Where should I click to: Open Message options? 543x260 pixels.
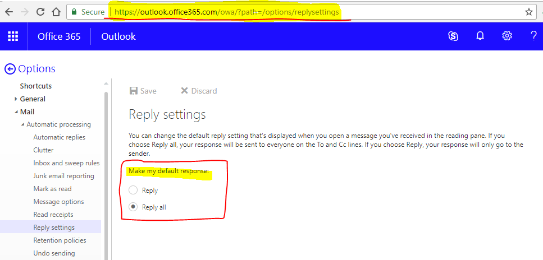(58, 202)
